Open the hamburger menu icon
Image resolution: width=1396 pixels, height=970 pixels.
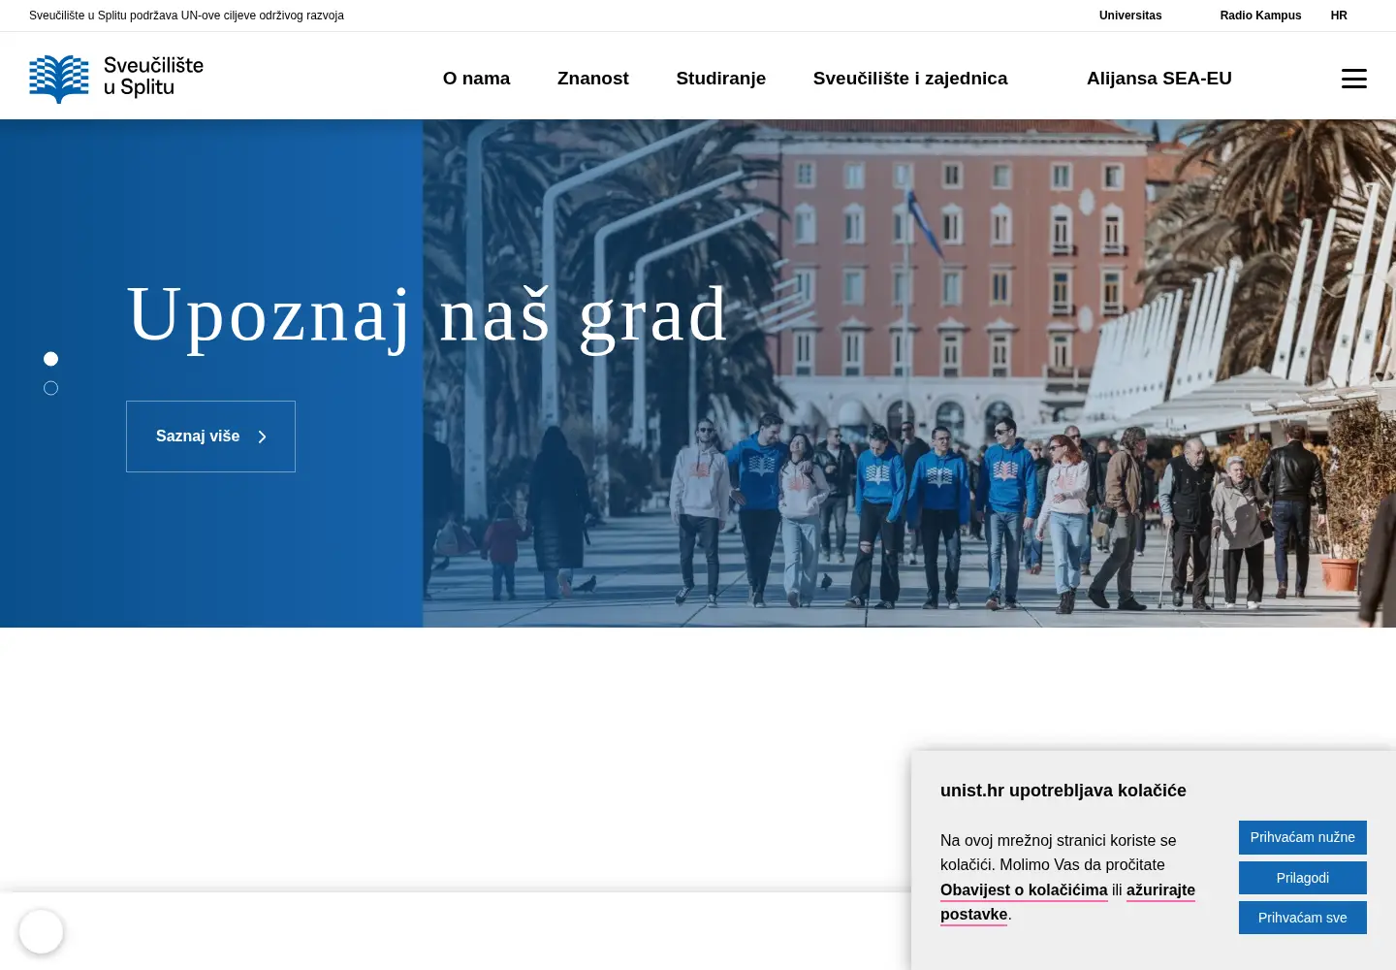tap(1354, 79)
